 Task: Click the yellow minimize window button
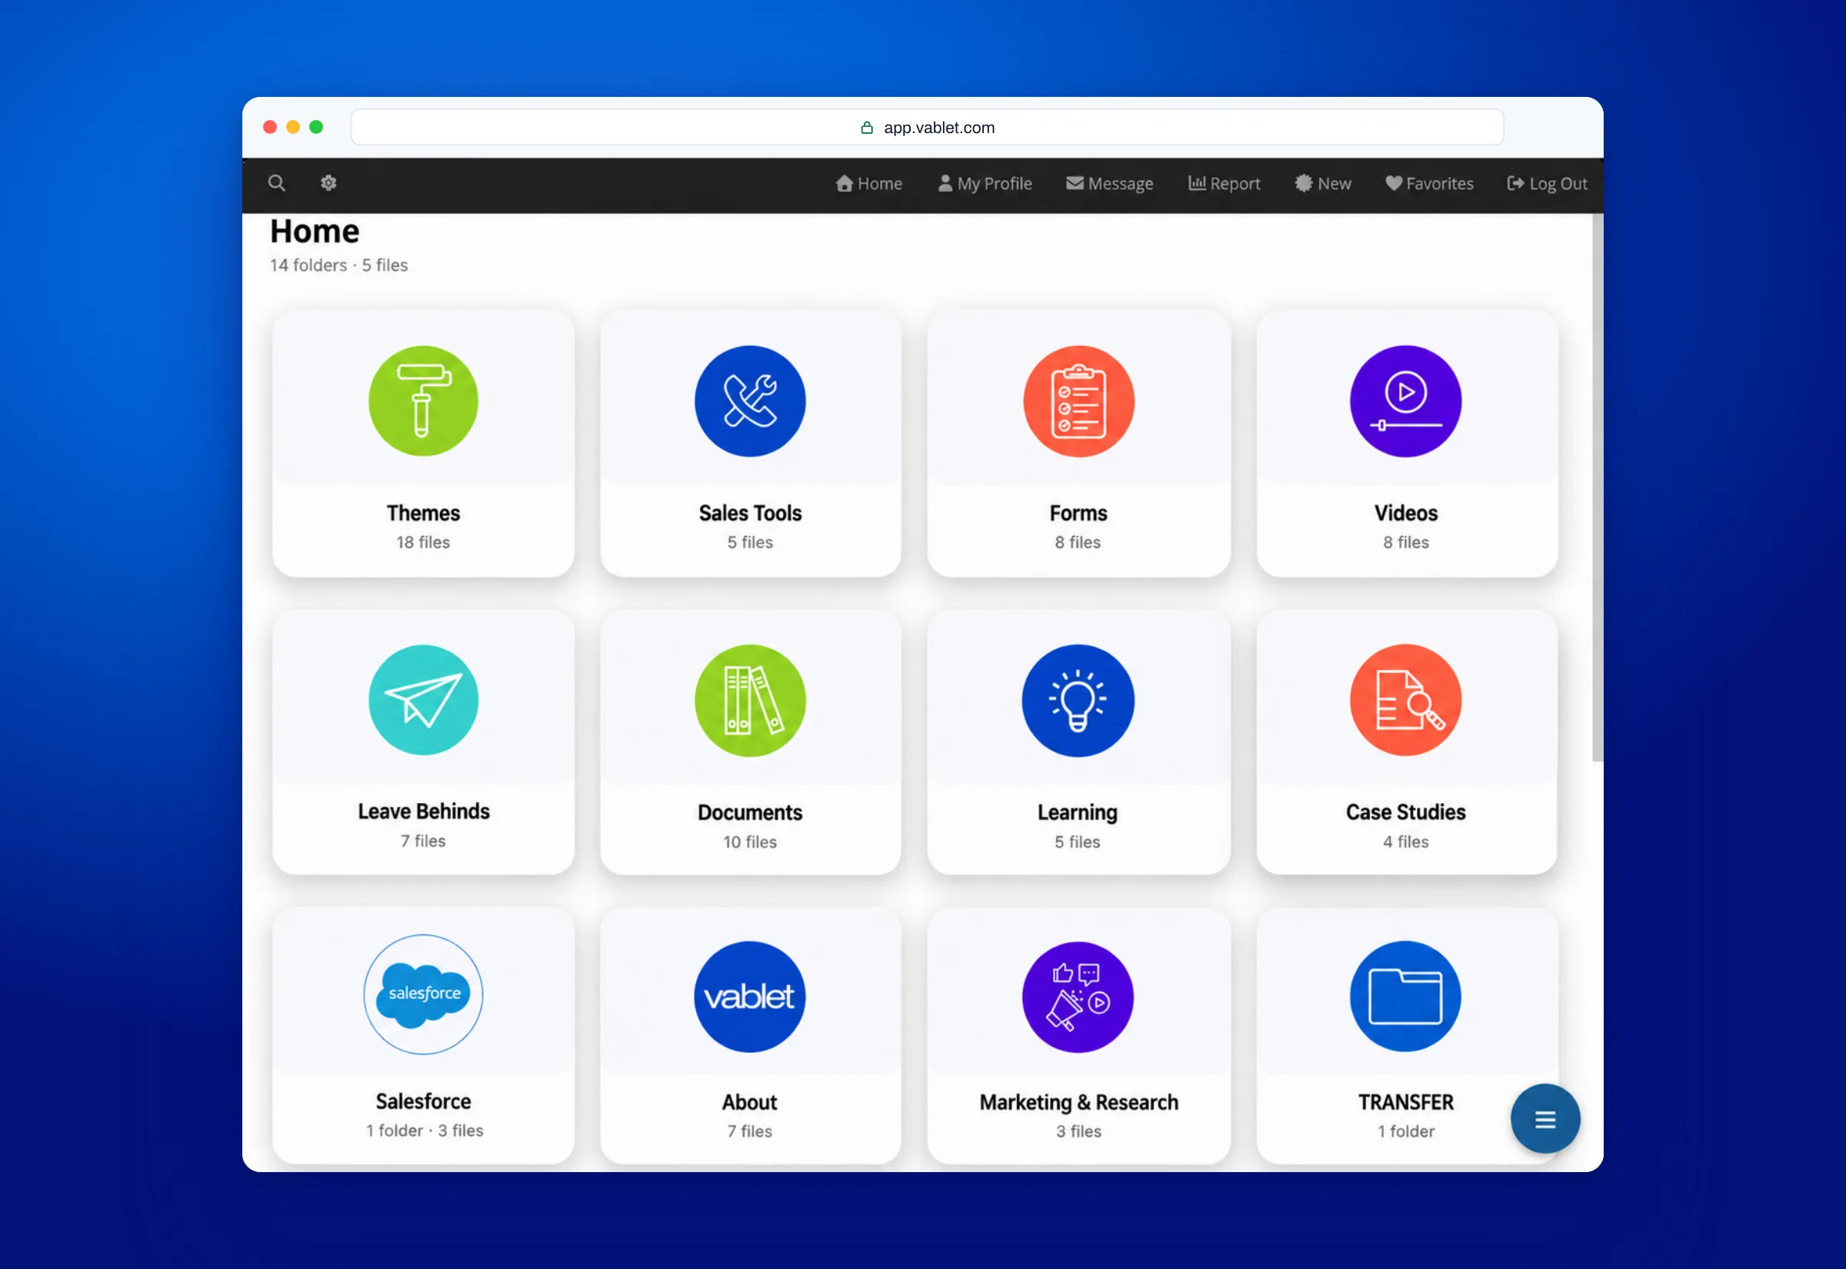292,127
